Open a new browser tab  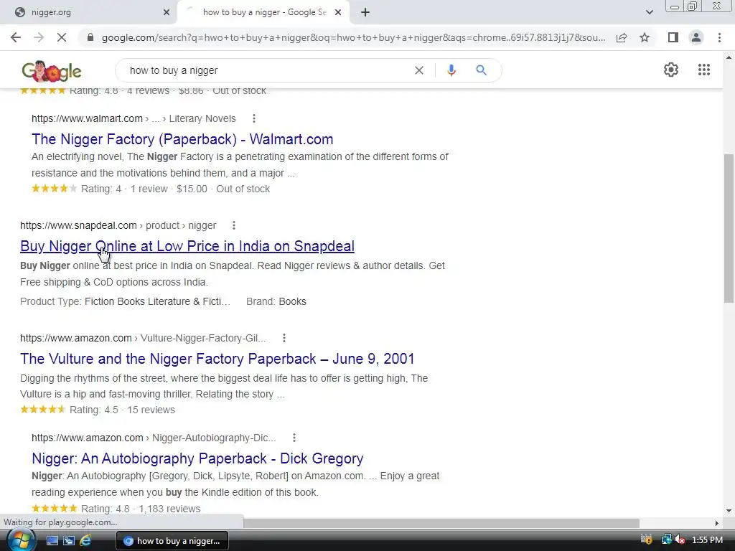coord(365,12)
